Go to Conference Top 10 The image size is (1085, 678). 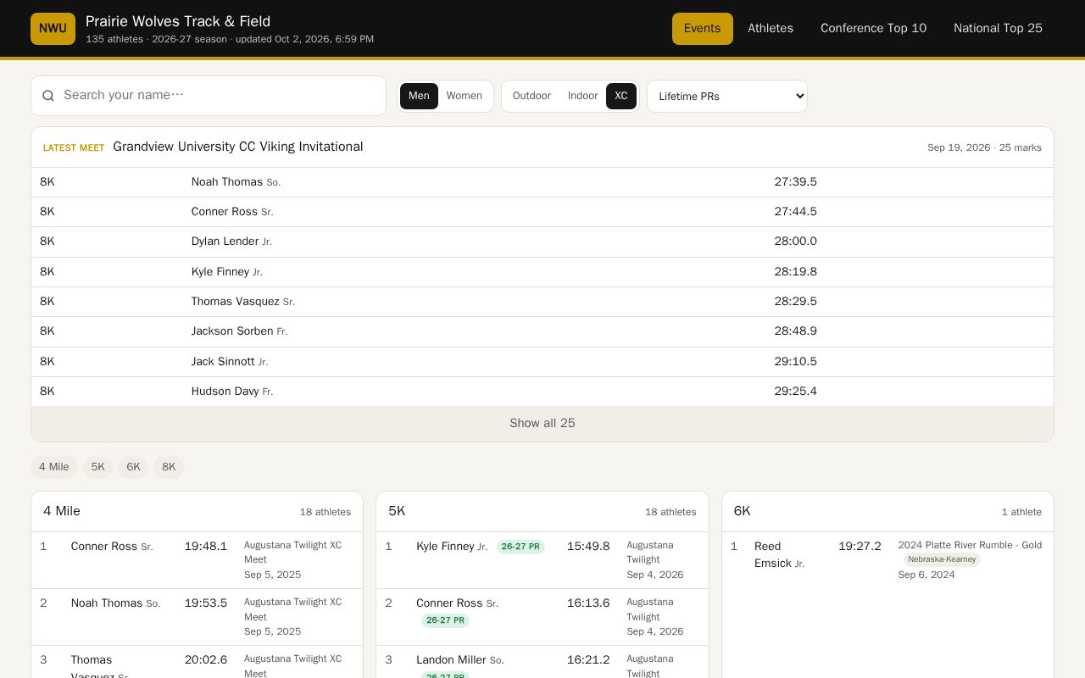(x=874, y=29)
